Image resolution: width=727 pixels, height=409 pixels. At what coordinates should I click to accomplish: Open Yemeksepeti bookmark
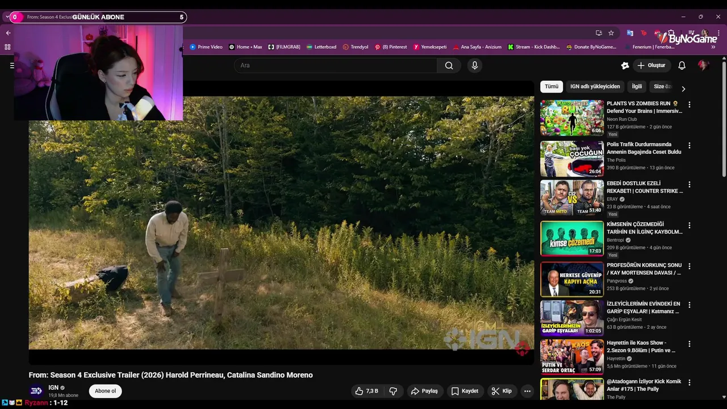click(x=430, y=47)
